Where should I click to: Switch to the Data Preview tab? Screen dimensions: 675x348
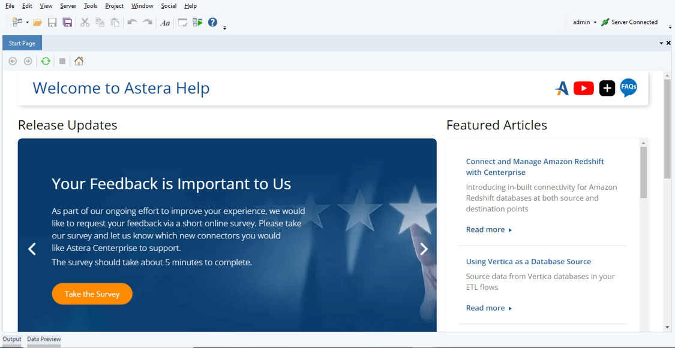[44, 339]
